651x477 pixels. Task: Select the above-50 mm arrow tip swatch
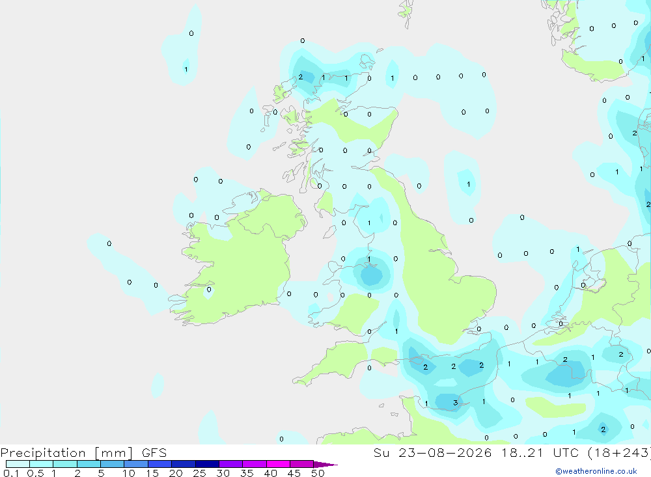325,464
